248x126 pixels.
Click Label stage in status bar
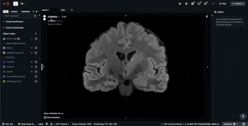coord(41,124)
